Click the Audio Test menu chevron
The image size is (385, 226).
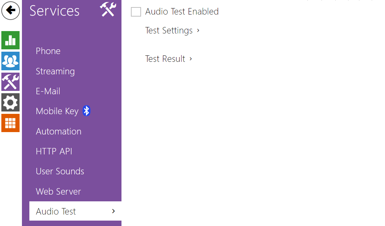tap(113, 211)
